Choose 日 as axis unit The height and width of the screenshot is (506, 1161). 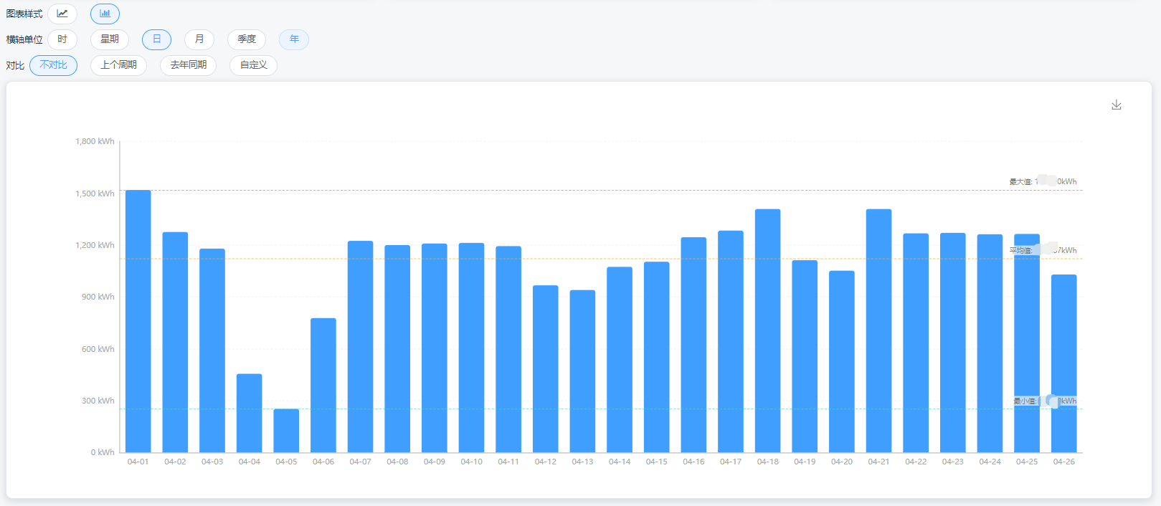(x=156, y=39)
